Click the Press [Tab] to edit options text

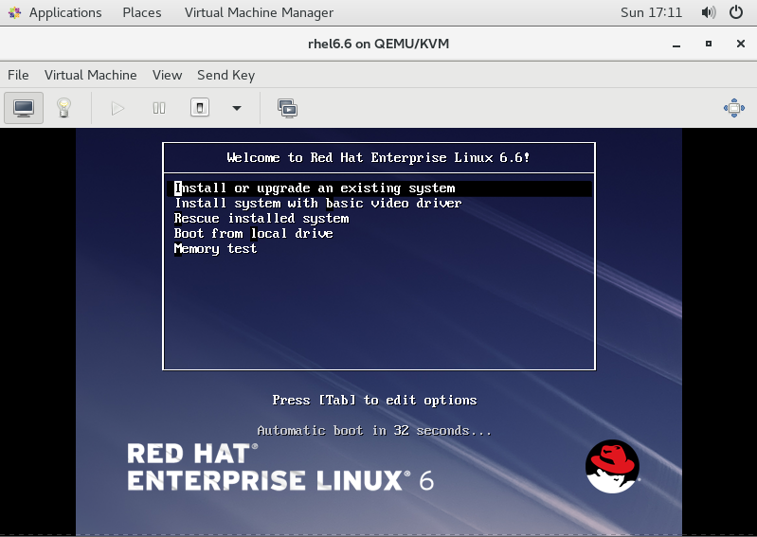374,401
